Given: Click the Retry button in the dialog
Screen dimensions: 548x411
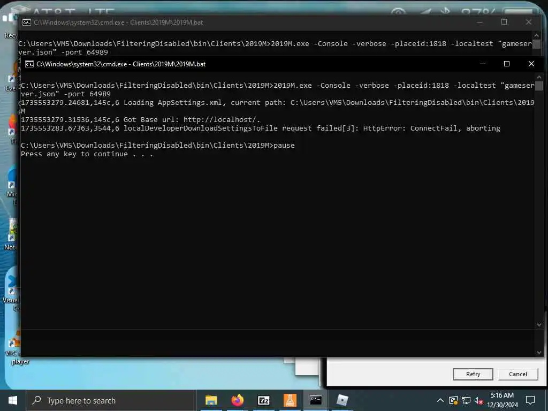Looking at the screenshot, I should (473, 374).
